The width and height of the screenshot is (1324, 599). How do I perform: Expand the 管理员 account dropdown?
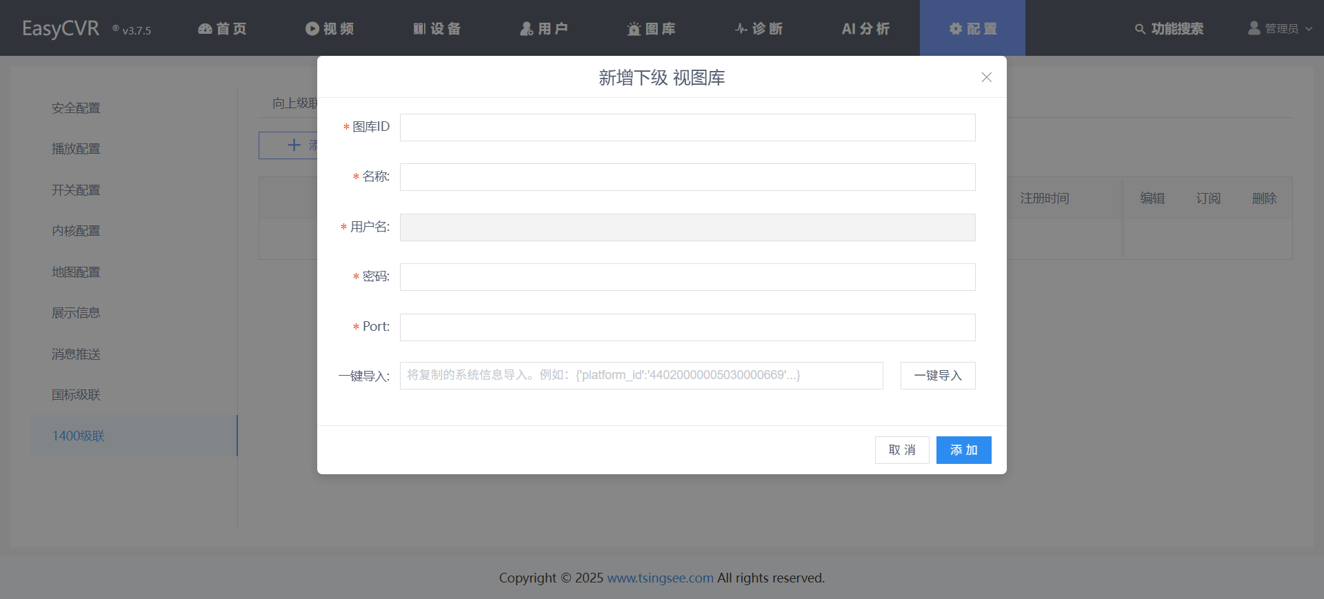click(x=1281, y=29)
